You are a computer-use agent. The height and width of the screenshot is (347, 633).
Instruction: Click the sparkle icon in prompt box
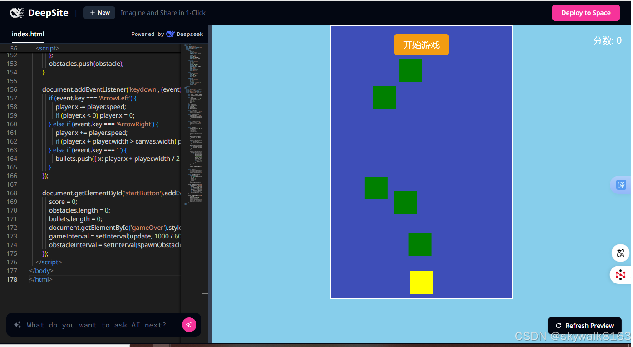18,325
